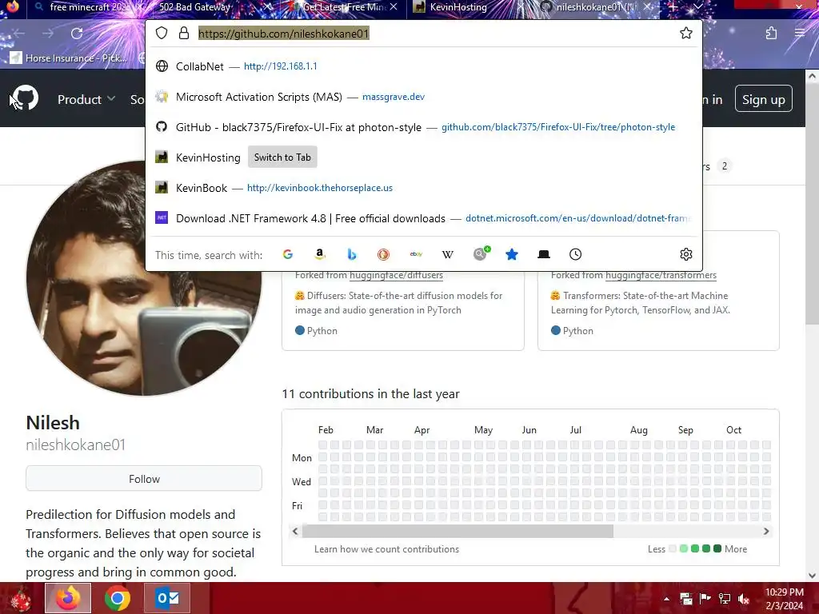Screen dimensions: 819x614
Task: Reload the page with refresh icon
Action: pos(77,34)
